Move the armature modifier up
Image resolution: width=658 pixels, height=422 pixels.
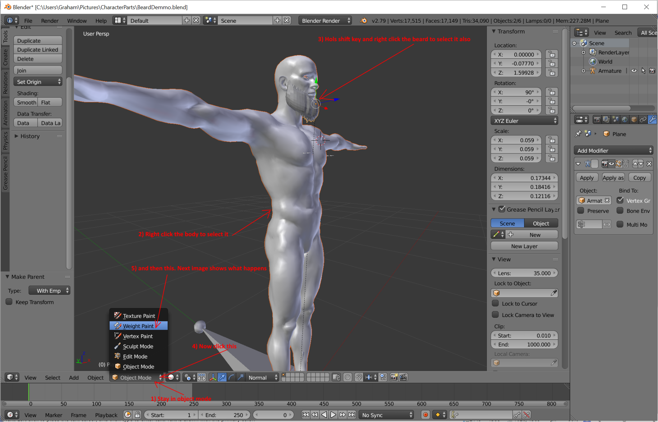coord(635,164)
